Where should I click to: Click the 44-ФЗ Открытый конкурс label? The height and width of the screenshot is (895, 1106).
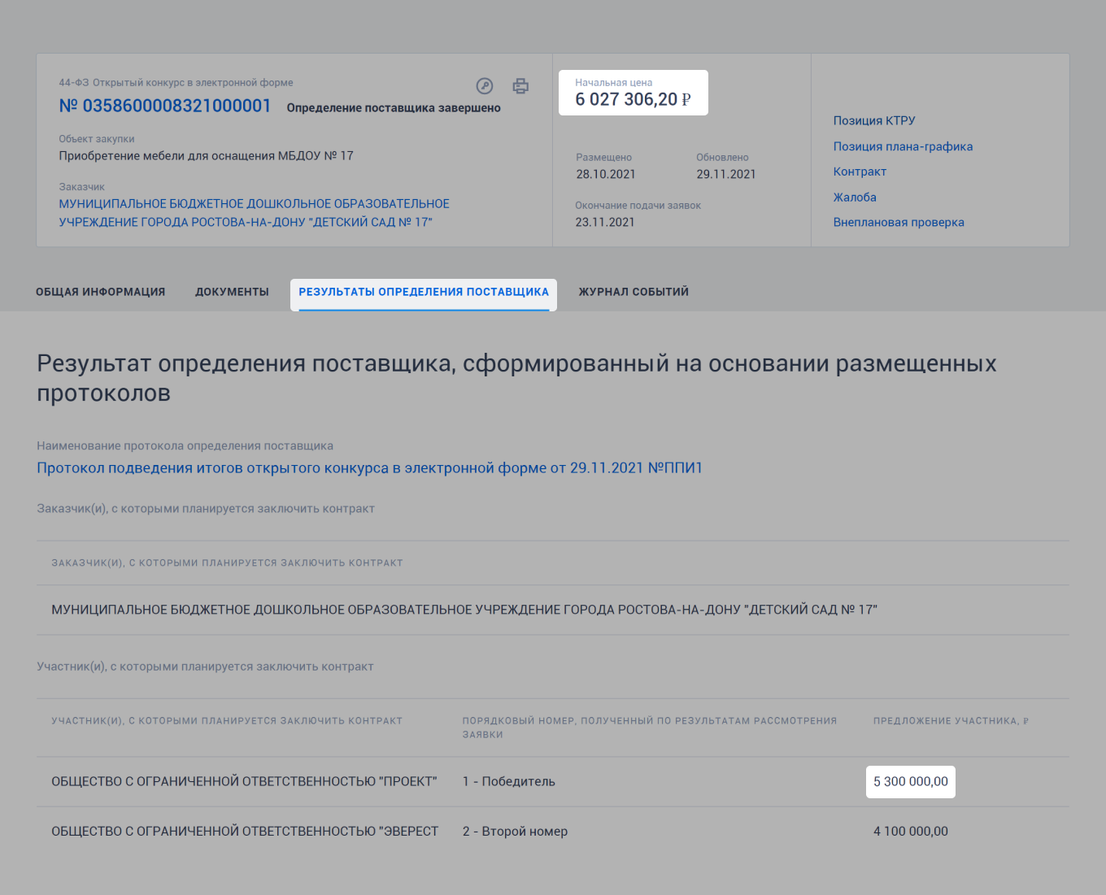176,83
